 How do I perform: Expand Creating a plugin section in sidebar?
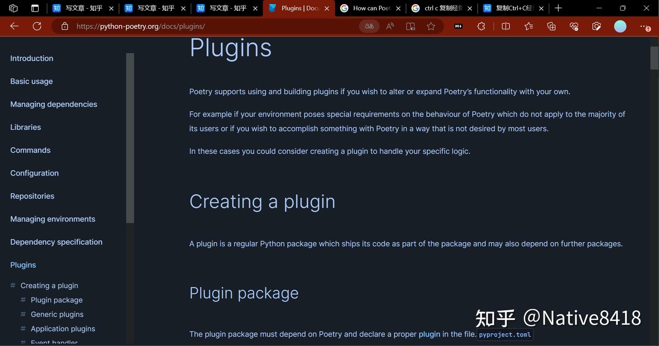click(x=49, y=285)
